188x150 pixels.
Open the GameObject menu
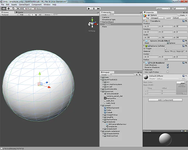click(24, 5)
